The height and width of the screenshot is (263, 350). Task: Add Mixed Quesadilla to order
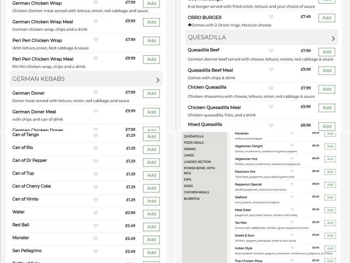click(326, 126)
